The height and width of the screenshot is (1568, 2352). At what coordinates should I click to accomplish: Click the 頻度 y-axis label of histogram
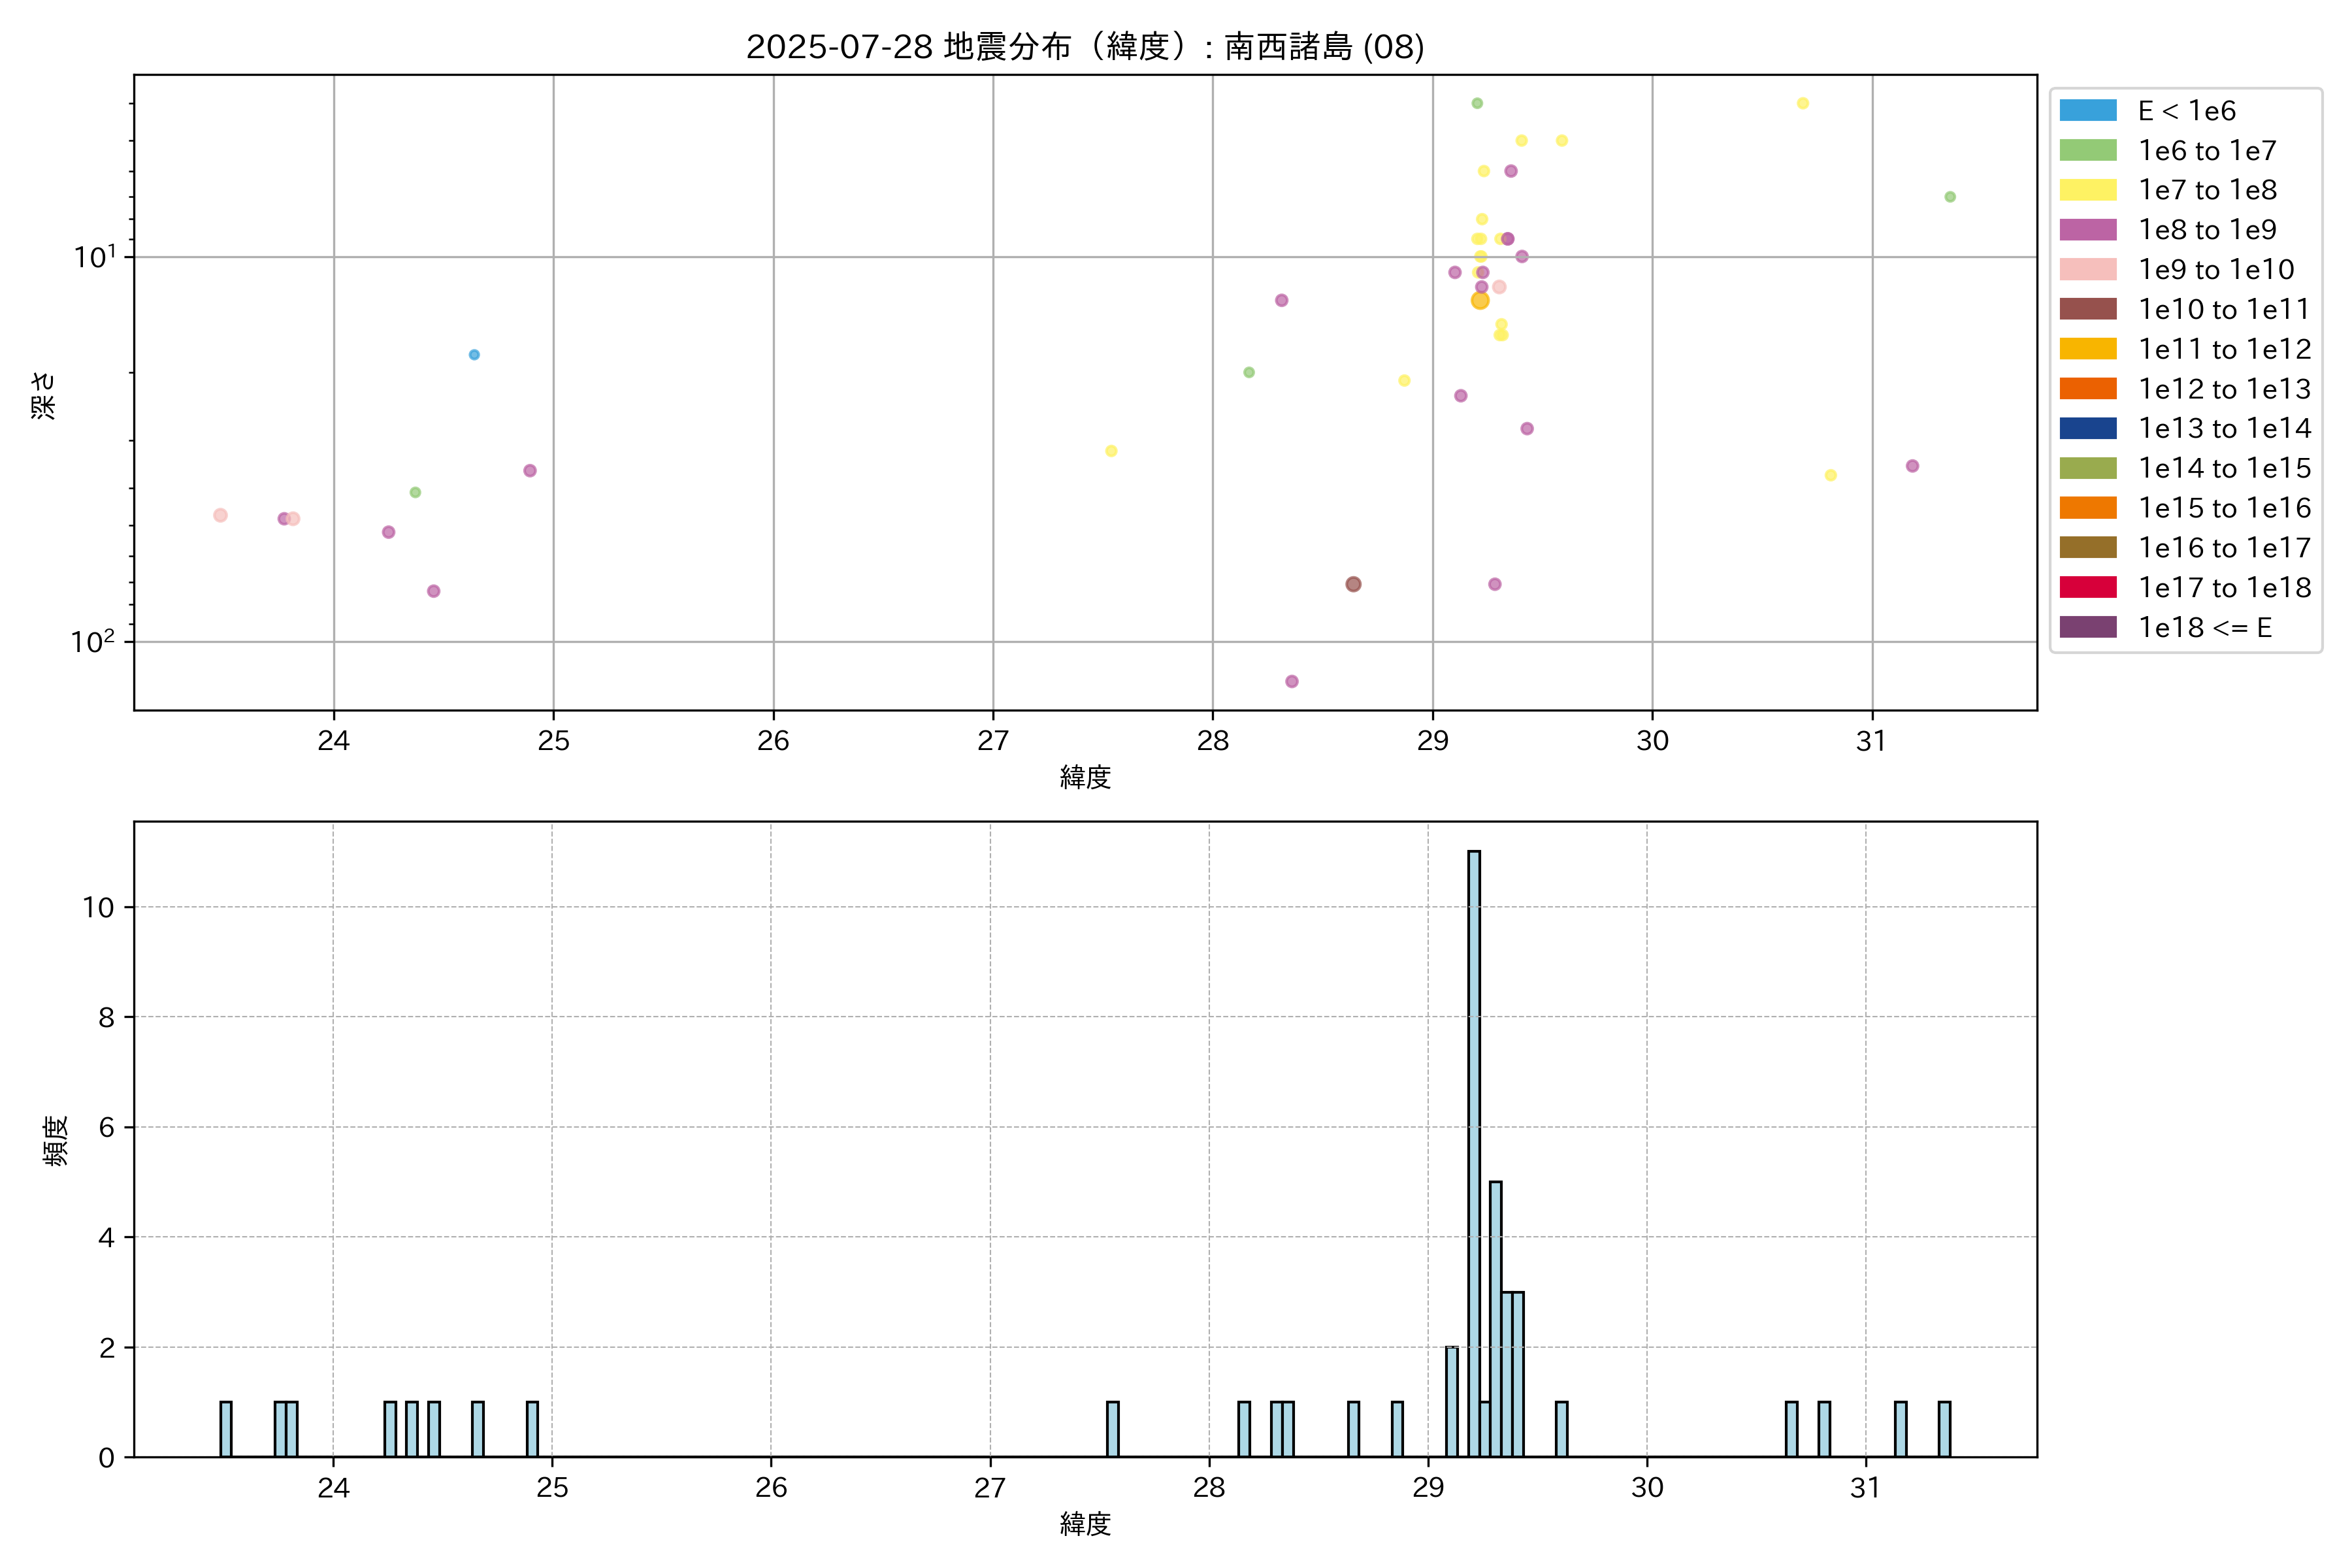coord(57,1140)
